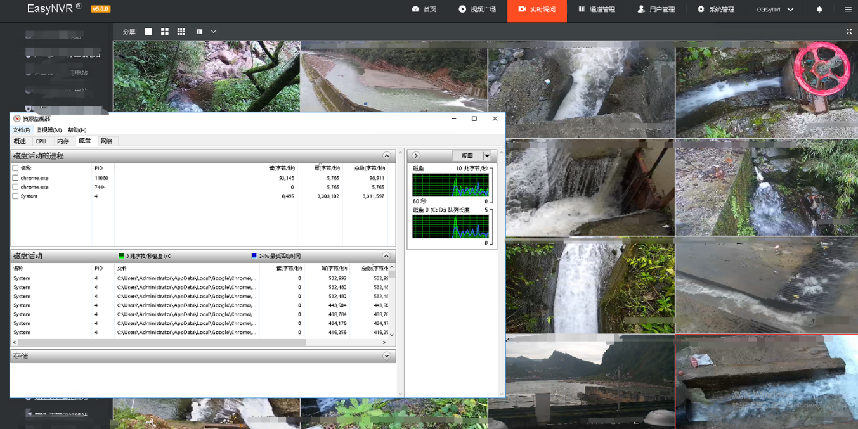The image size is (858, 429).
Task: Select the disk activity row writing 416,256
Action: (x=200, y=332)
